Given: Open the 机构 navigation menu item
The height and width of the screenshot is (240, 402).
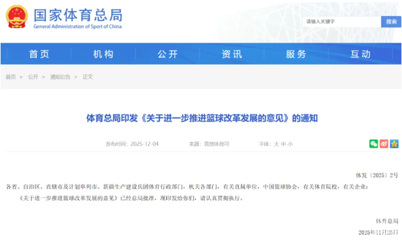Looking at the screenshot, I should point(104,54).
